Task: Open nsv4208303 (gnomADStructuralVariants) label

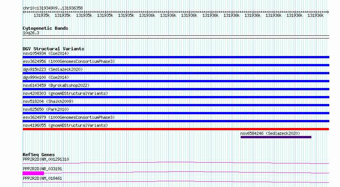Action: [x=65, y=93]
